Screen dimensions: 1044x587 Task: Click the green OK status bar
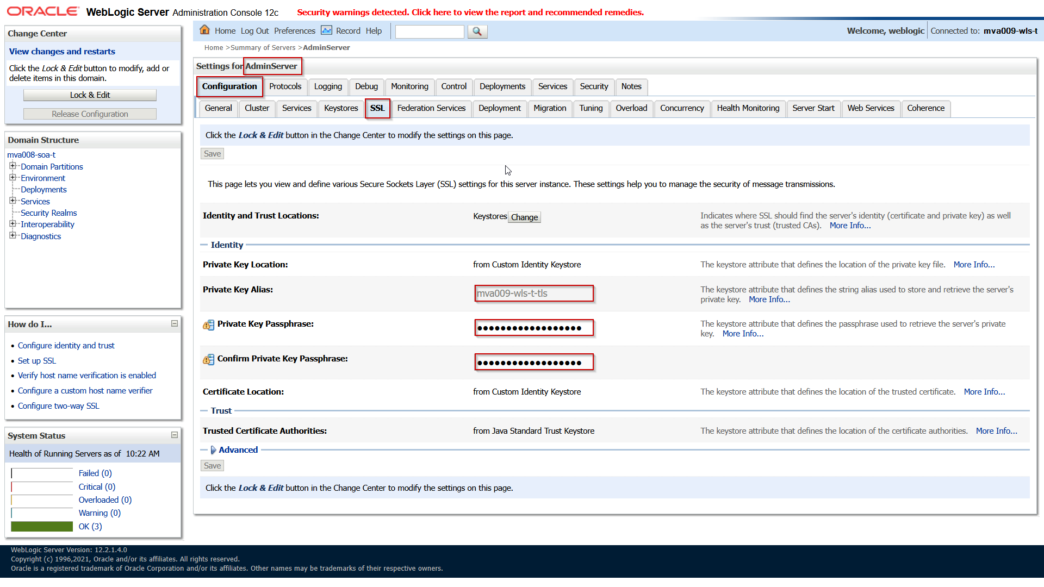(42, 526)
